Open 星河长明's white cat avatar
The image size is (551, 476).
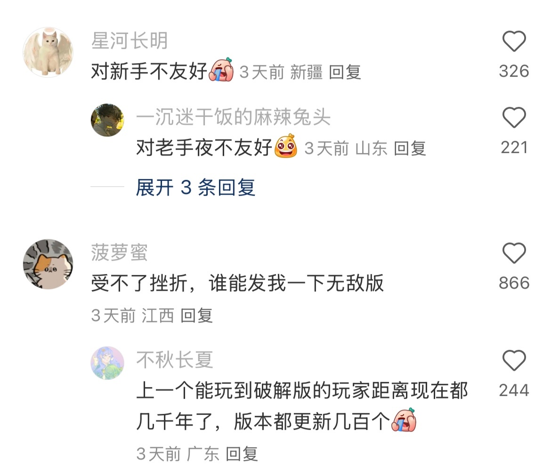(x=48, y=52)
